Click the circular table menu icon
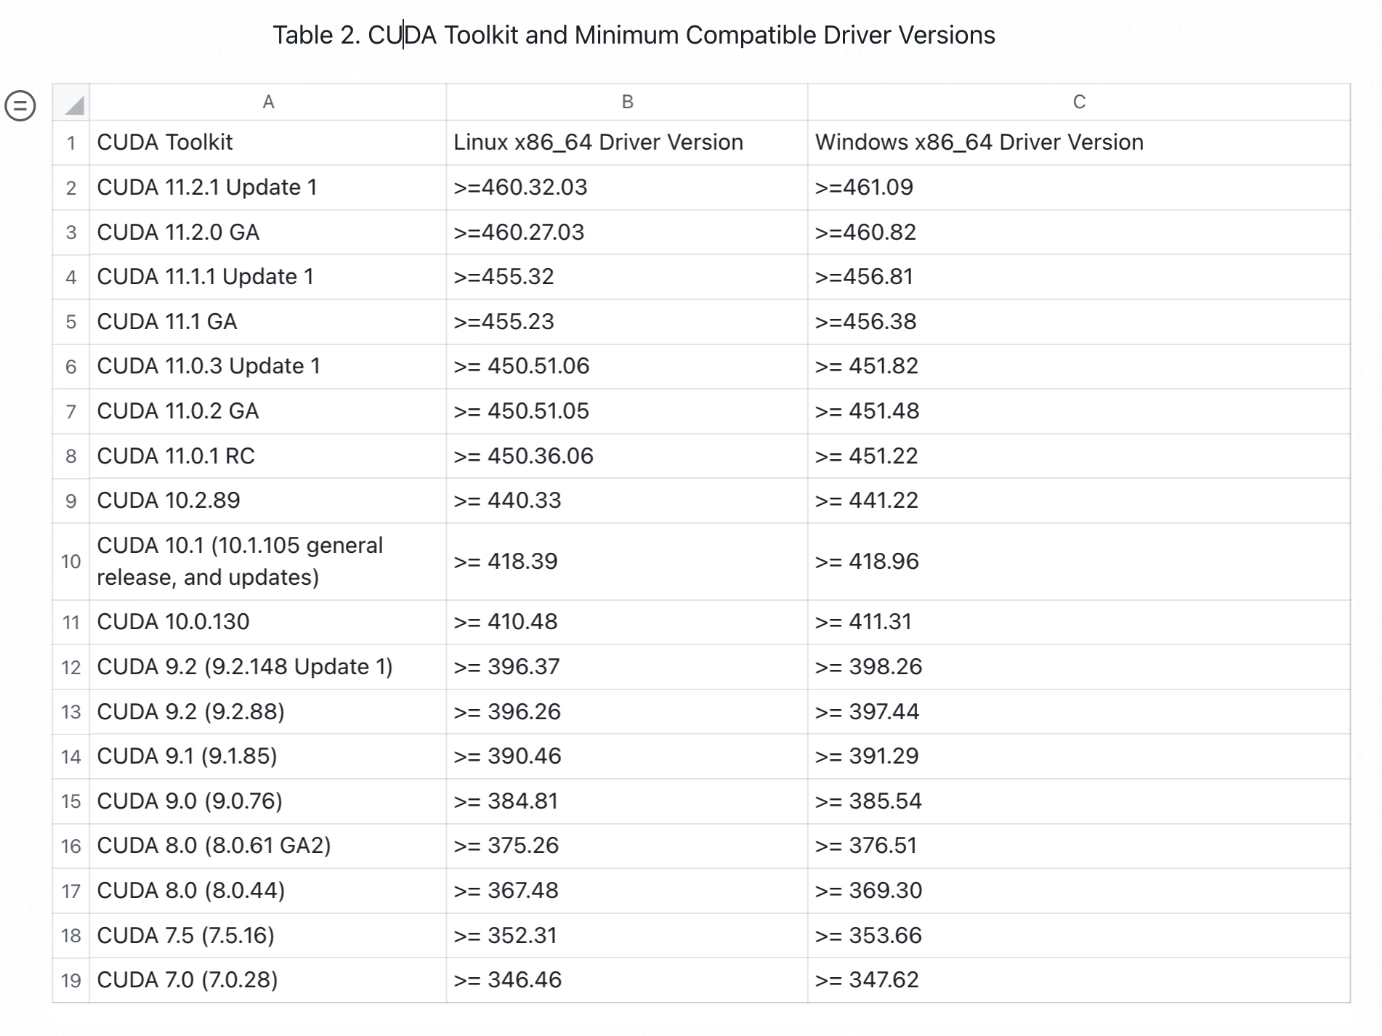This screenshot has width=1382, height=1036. pos(20,106)
